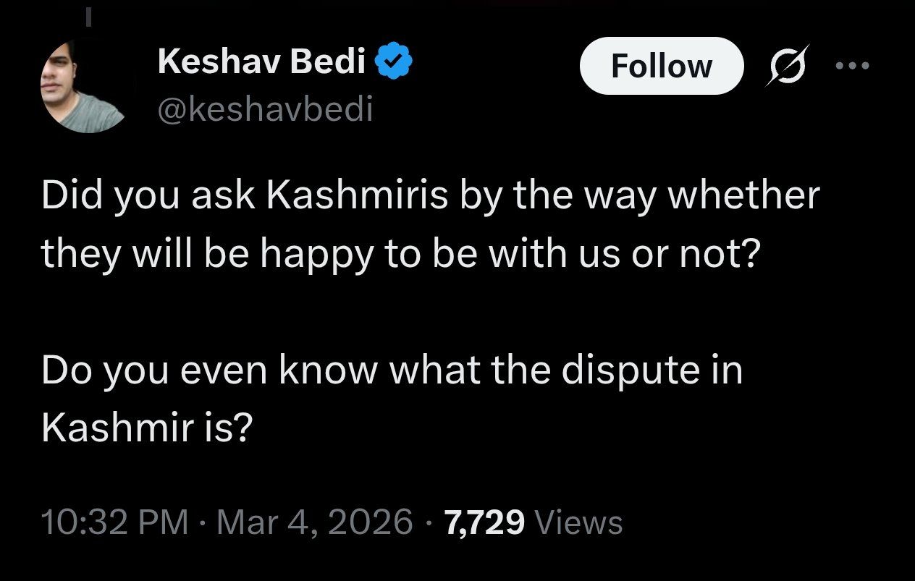Screen dimensions: 915x581
Task: Click the Mar 4, 2026 date
Action: [x=315, y=522]
